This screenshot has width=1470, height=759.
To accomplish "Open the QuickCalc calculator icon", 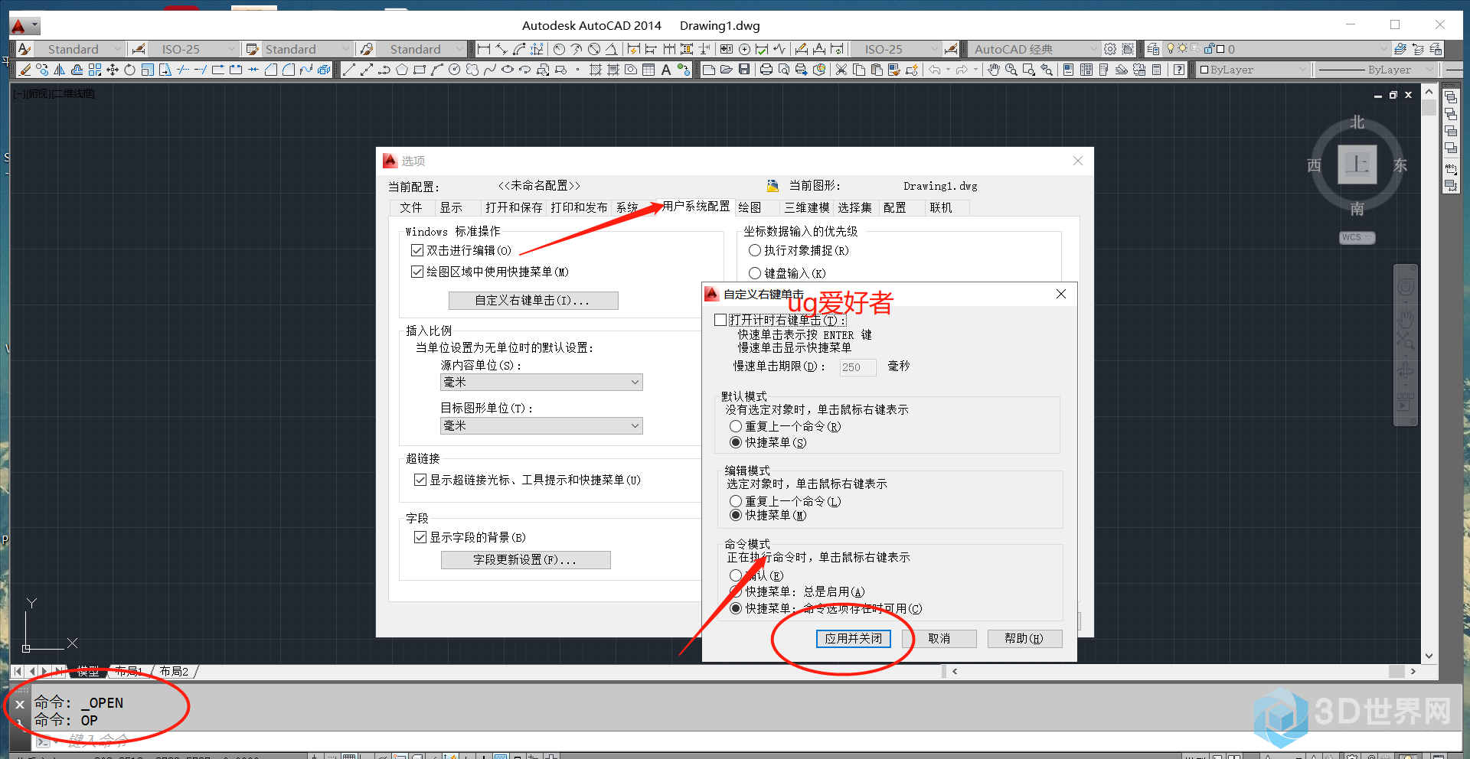I will tap(1157, 70).
